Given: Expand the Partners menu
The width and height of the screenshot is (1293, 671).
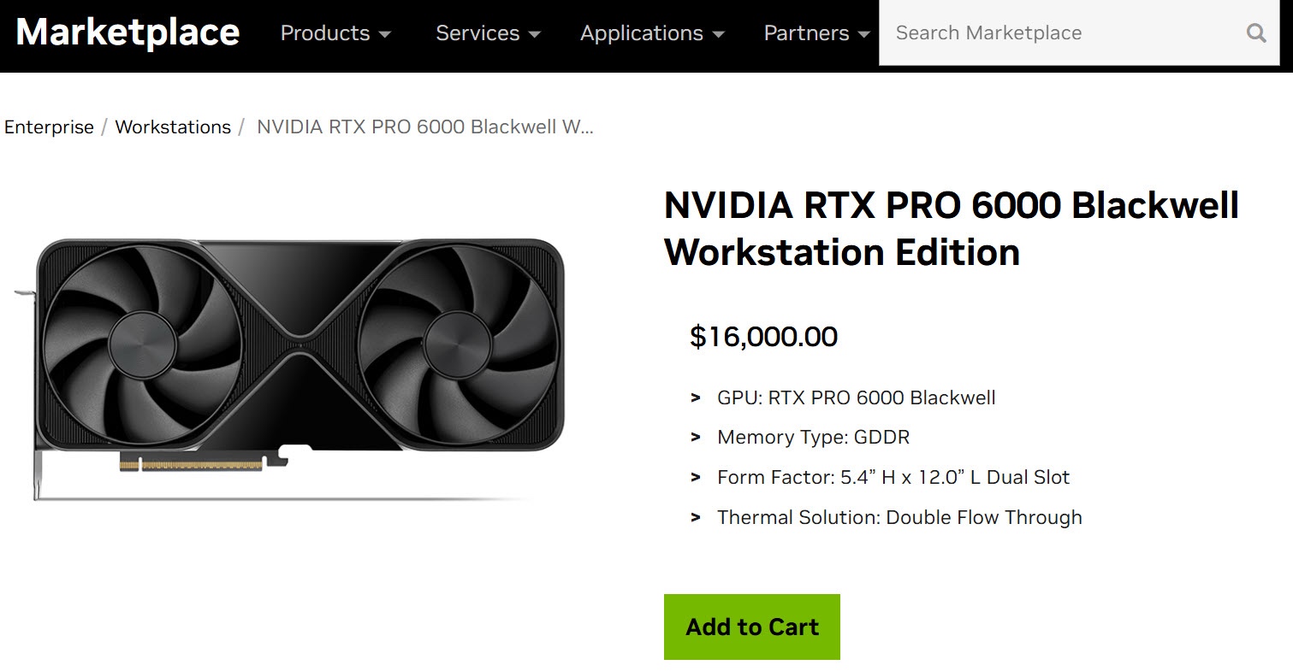Looking at the screenshot, I should coord(817,33).
